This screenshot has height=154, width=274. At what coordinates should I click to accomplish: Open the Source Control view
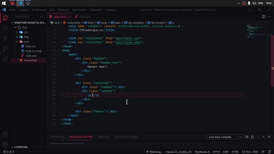(5, 38)
